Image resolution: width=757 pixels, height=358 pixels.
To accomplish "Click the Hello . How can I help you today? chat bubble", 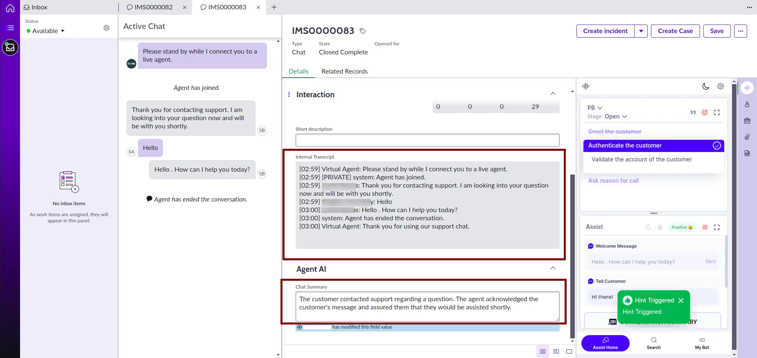I will (x=202, y=170).
